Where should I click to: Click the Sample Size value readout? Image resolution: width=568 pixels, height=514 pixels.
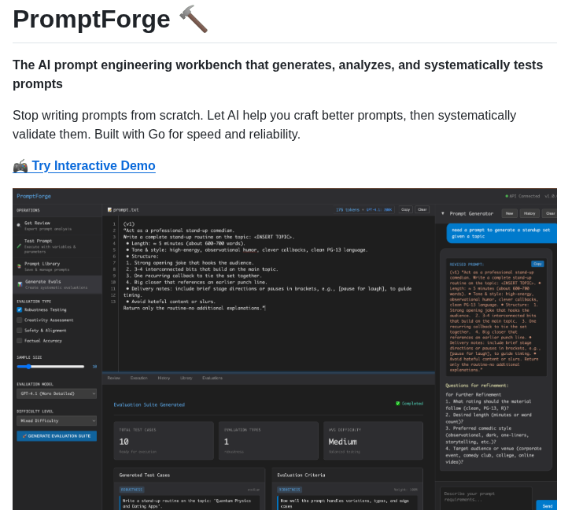(x=94, y=367)
